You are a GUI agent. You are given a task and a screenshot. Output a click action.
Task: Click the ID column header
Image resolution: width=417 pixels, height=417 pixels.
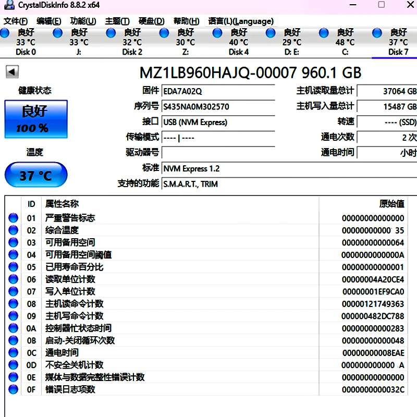click(x=31, y=204)
